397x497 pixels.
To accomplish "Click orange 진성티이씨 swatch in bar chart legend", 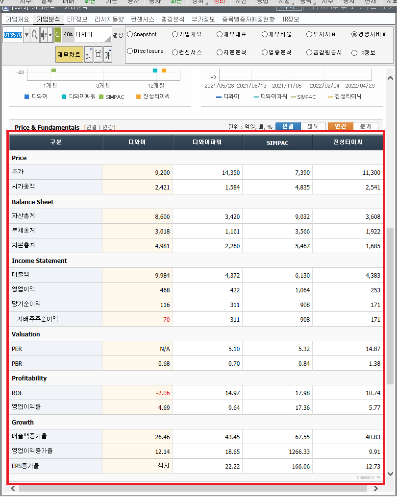I will click(138, 96).
